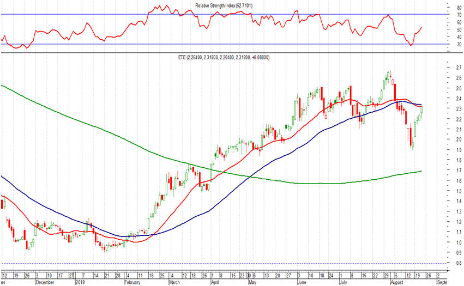Click the 2.7 price axis label
Image resolution: width=464 pixels, height=286 pixels.
pos(459,68)
